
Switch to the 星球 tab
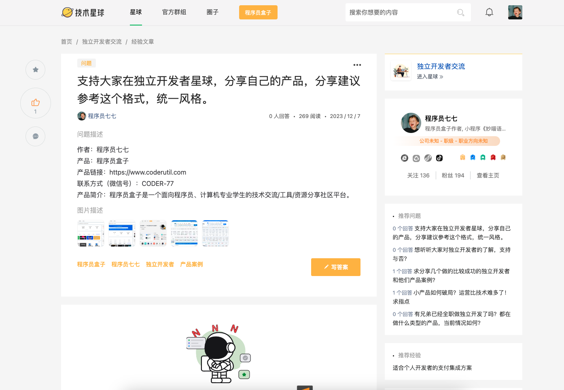(136, 12)
